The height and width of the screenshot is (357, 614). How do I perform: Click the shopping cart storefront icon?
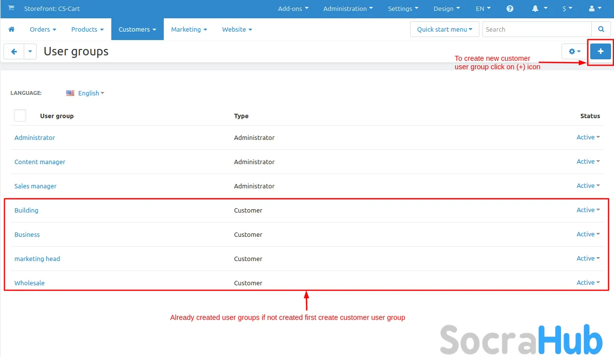tap(11, 8)
